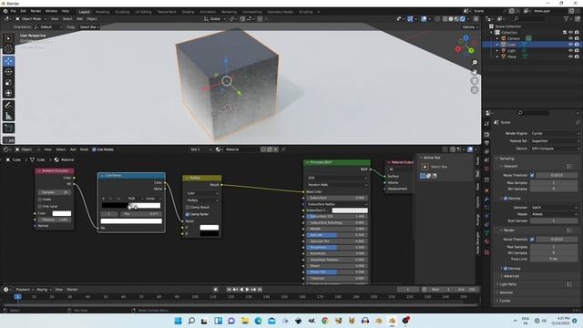Viewport: 583px width, 328px height.
Task: Click the Play animation button in timeline
Action: point(247,290)
